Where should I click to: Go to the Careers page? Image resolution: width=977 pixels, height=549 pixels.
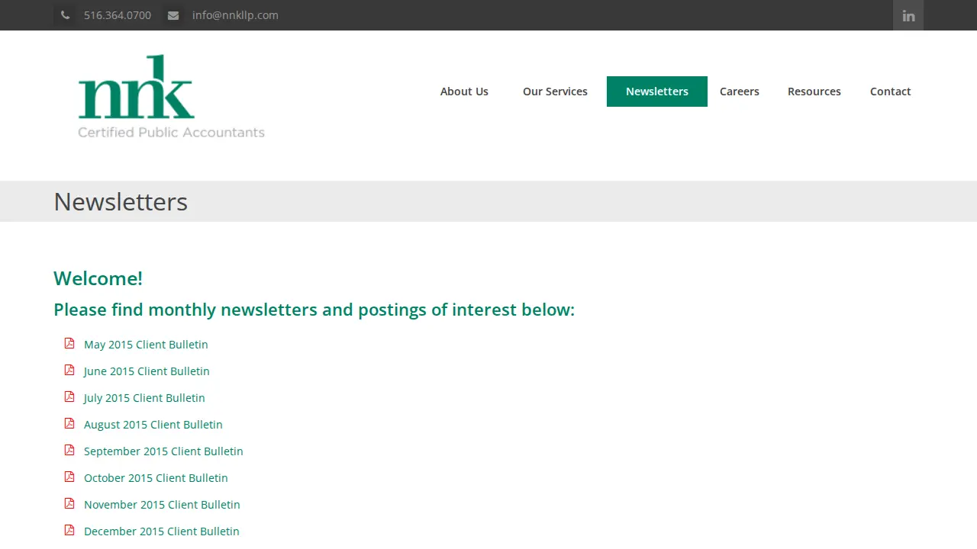(x=740, y=91)
